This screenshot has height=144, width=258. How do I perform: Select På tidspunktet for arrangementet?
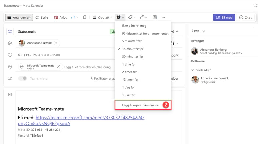click(x=143, y=33)
